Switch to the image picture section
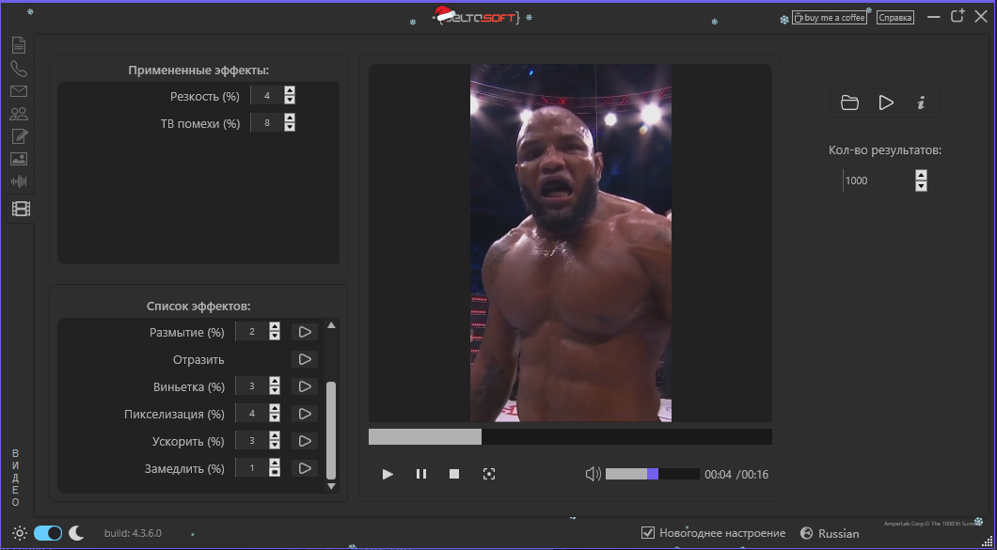The height and width of the screenshot is (550, 997). point(19,159)
